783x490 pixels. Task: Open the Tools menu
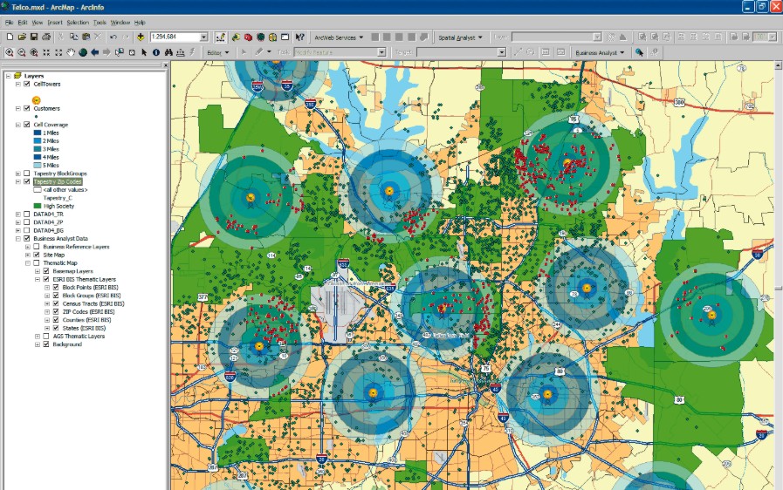pos(100,22)
